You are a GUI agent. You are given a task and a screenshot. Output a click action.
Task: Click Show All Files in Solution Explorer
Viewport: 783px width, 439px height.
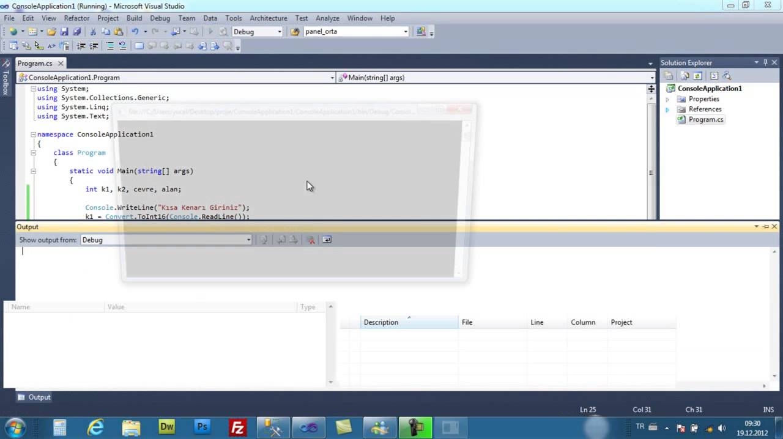coord(685,76)
